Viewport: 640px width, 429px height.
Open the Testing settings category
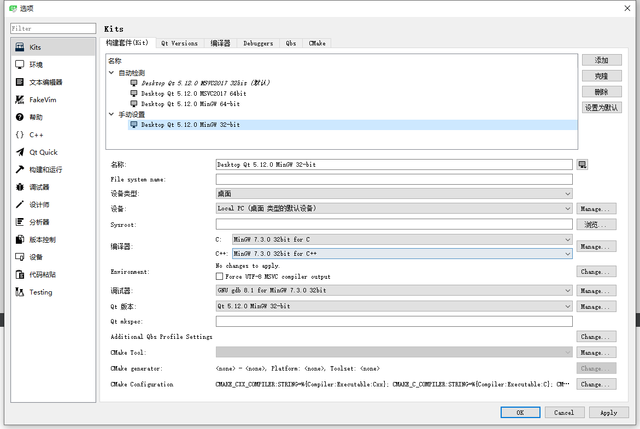[53, 292]
